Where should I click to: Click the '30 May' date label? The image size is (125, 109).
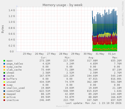[x=88, y=54]
